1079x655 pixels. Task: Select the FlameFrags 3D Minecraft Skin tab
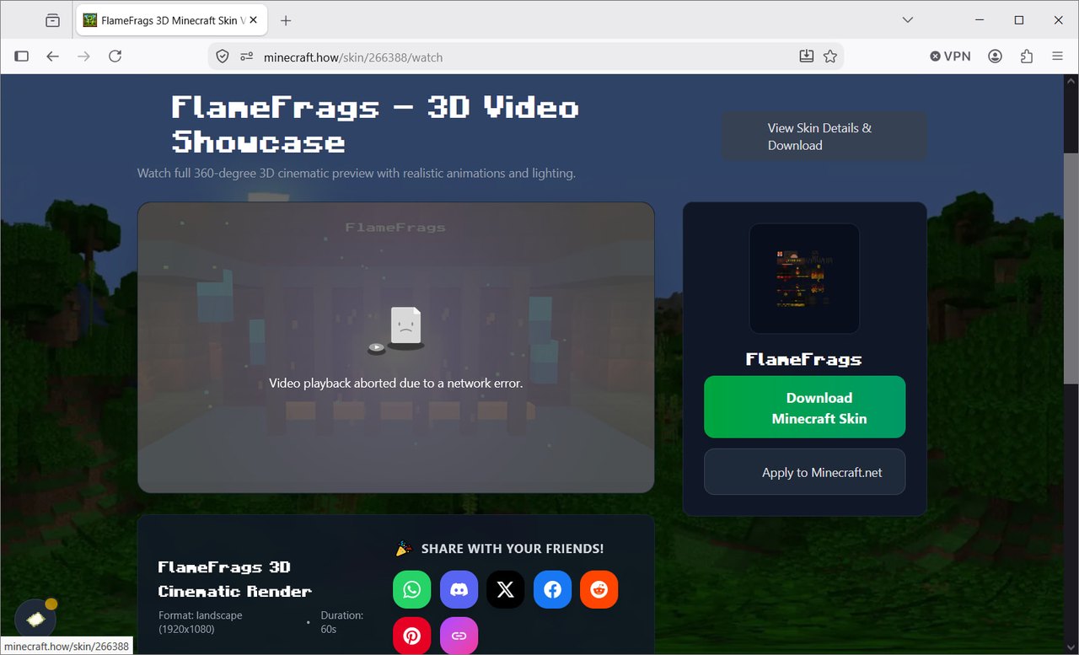[172, 20]
